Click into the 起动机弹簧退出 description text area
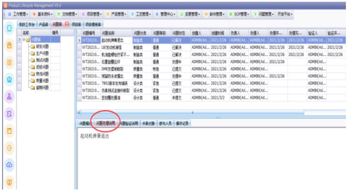Viewport: 351px width, 195px height. point(212,158)
